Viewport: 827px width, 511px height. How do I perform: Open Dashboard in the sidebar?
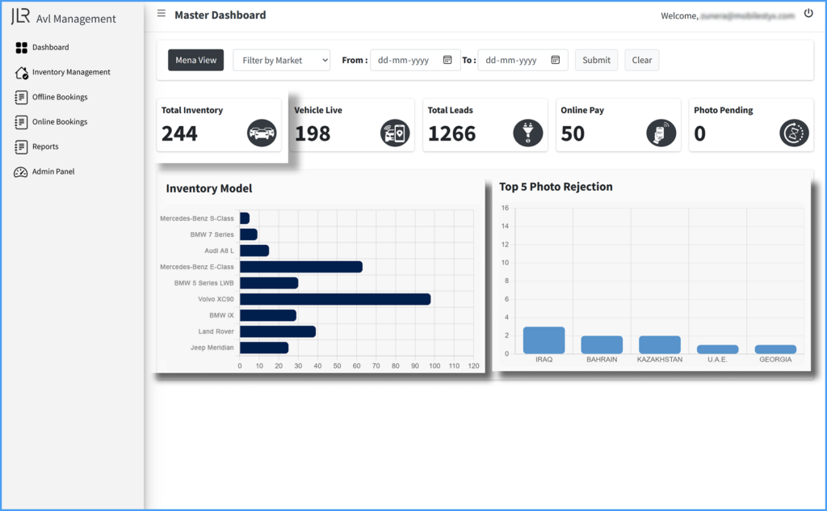coord(50,47)
